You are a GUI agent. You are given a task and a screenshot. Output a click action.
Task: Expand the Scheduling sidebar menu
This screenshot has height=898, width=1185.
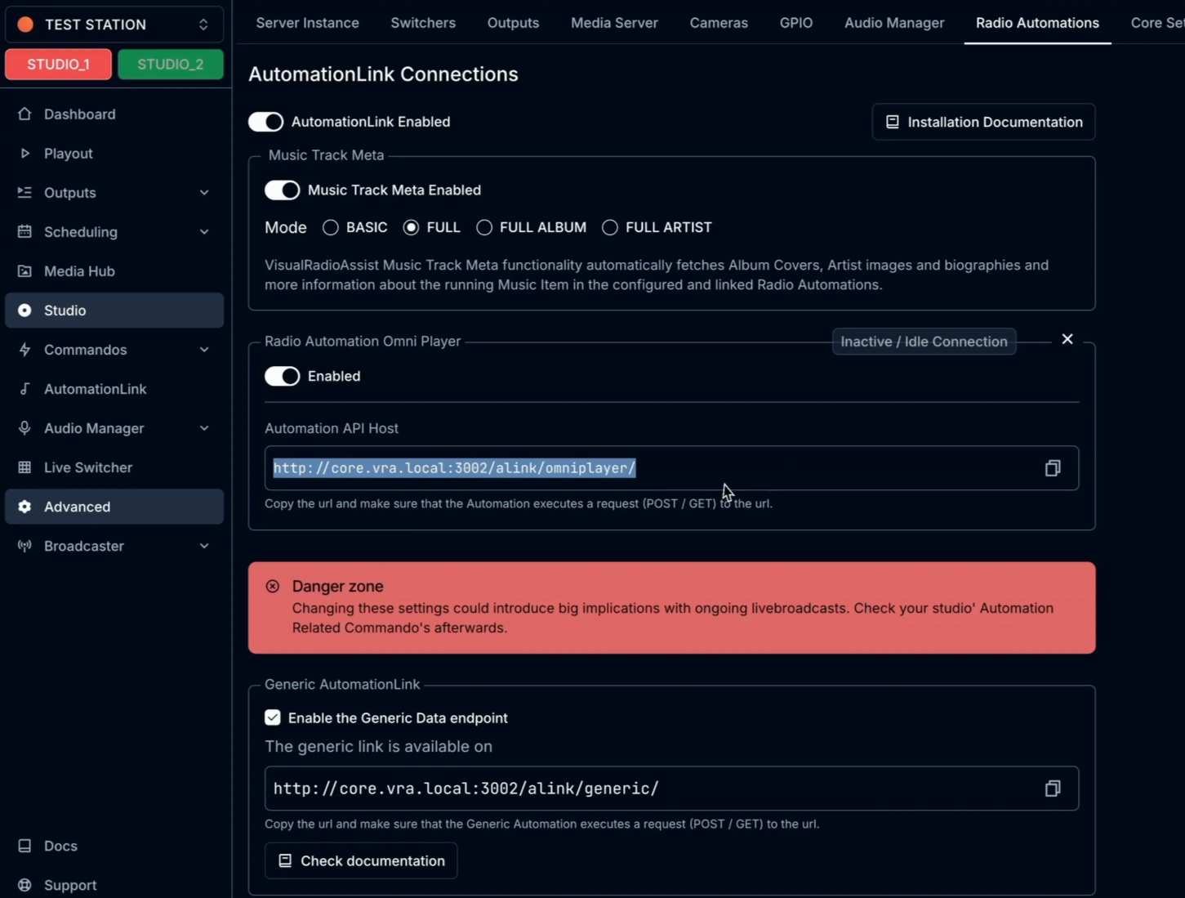pos(203,232)
